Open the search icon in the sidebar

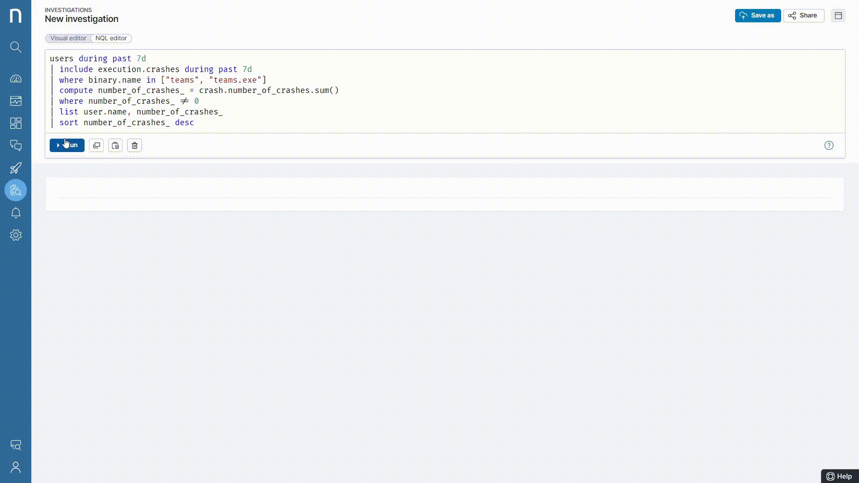click(16, 47)
